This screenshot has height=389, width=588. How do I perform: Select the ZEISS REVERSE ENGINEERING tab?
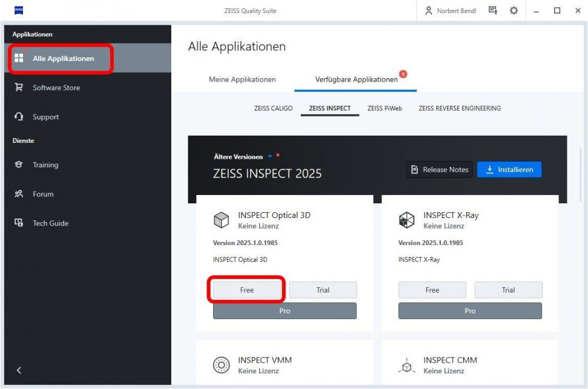459,108
